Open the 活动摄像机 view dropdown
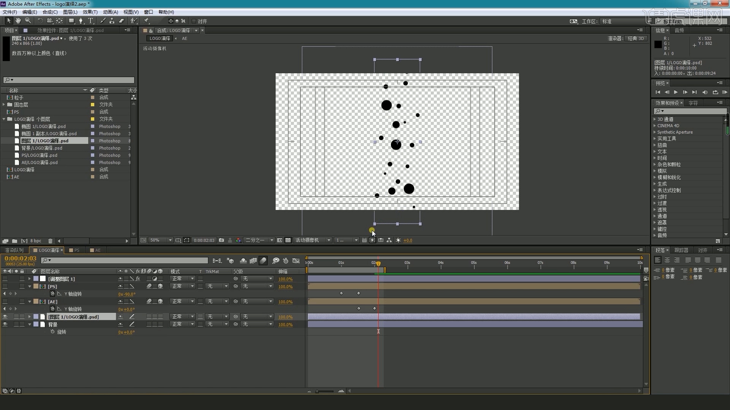This screenshot has height=410, width=730. [x=313, y=240]
